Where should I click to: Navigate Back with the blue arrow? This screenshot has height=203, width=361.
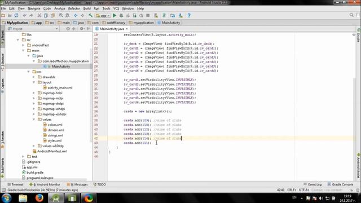pos(76,15)
